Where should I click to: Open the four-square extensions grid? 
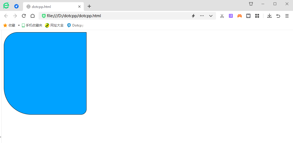pos(257,16)
